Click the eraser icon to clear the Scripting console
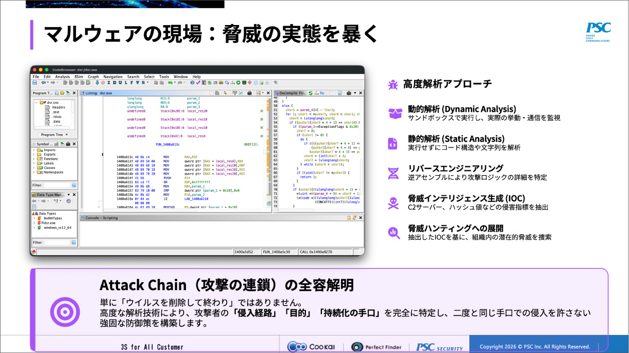The image size is (629, 353). pyautogui.click(x=354, y=218)
